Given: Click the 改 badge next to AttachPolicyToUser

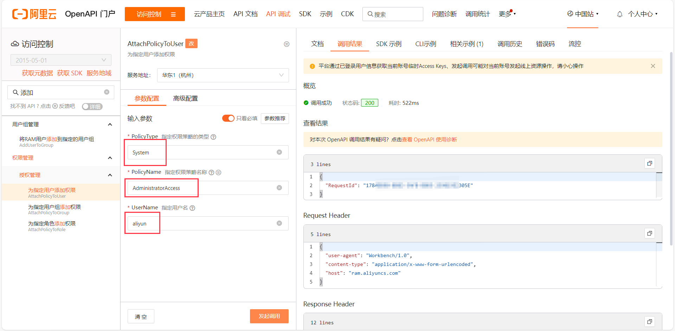Looking at the screenshot, I should [191, 44].
